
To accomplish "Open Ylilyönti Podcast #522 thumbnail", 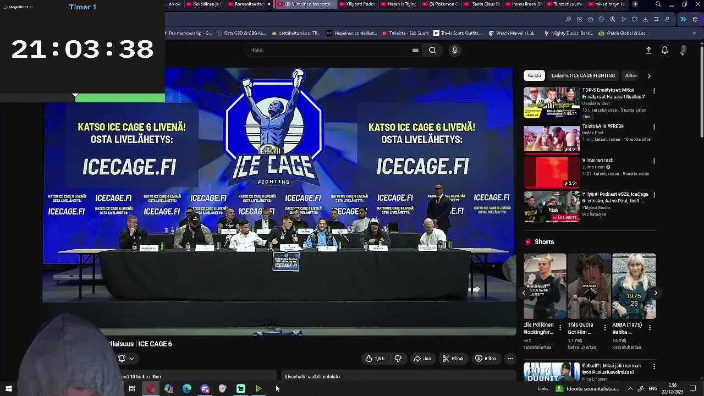I will pyautogui.click(x=551, y=207).
